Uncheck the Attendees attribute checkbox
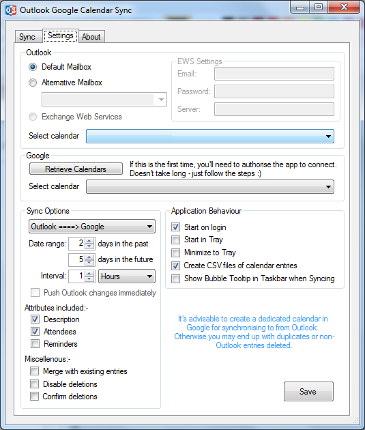This screenshot has width=365, height=430. click(x=35, y=332)
